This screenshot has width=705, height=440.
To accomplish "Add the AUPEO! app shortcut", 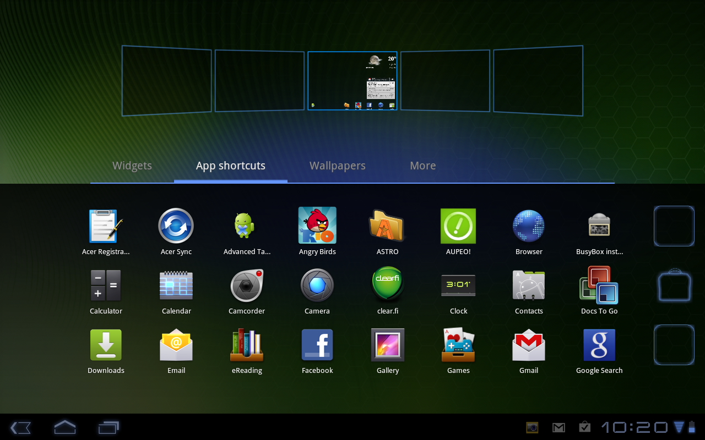I will pyautogui.click(x=458, y=226).
